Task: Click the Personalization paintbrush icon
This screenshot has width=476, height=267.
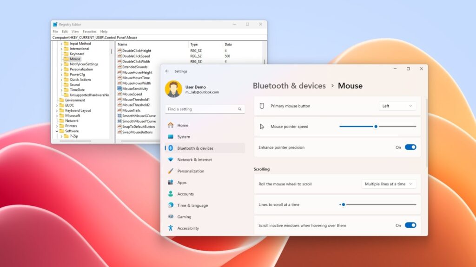Action: (171, 171)
